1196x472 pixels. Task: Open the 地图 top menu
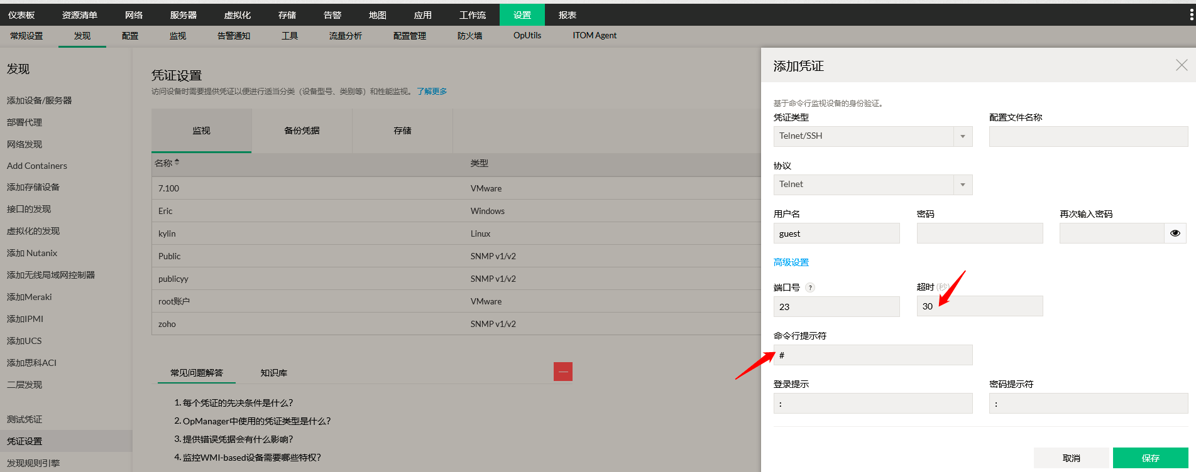tap(378, 15)
